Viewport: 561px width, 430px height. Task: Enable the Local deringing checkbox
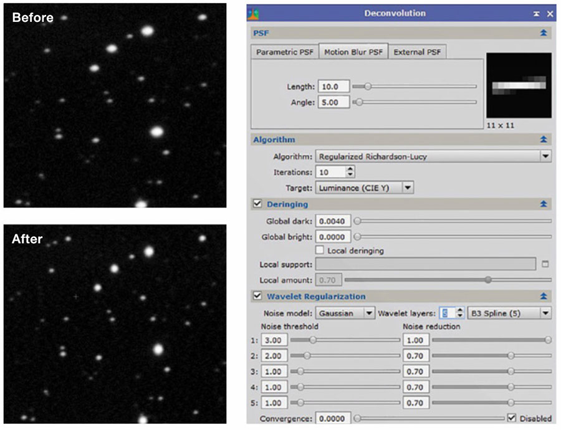pyautogui.click(x=320, y=251)
